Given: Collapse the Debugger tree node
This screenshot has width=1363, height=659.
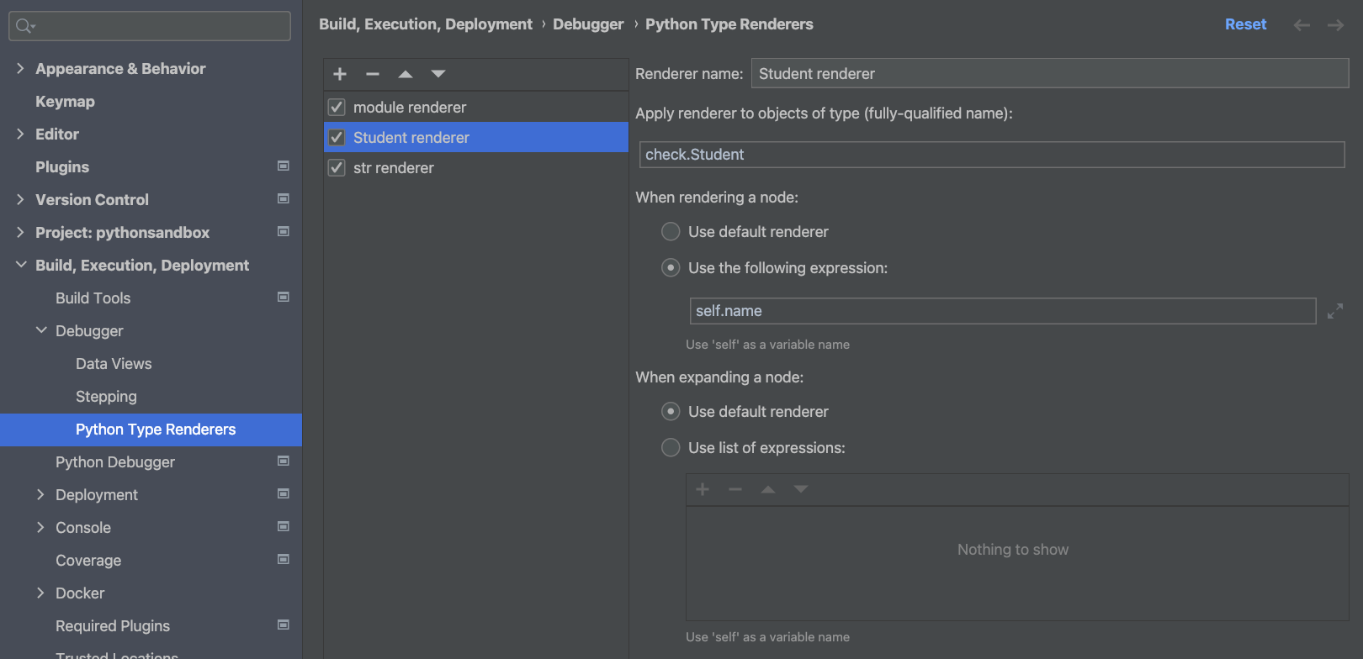Looking at the screenshot, I should click(41, 330).
